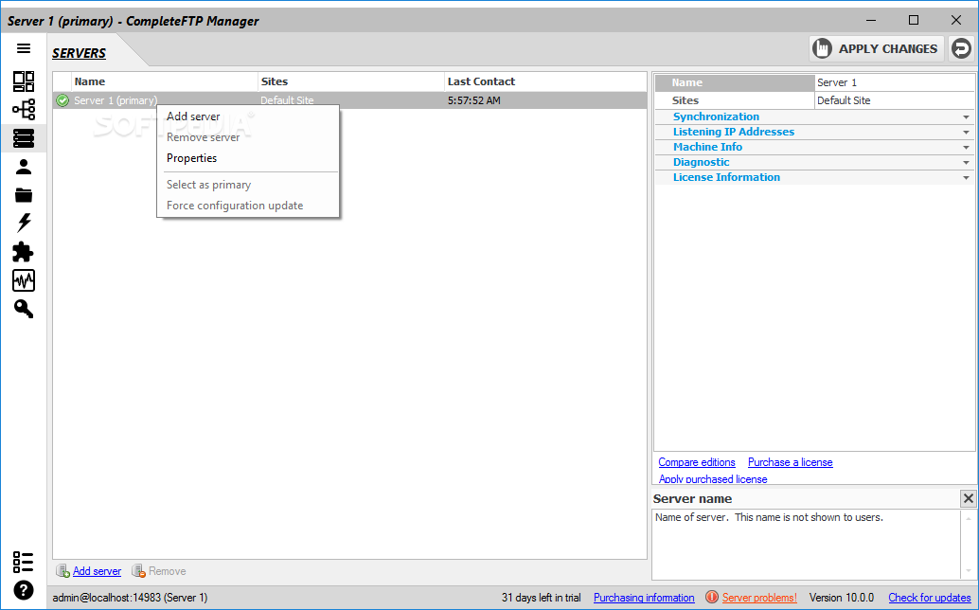Open the Monitoring waveform icon
The width and height of the screenshot is (979, 610).
click(x=24, y=280)
